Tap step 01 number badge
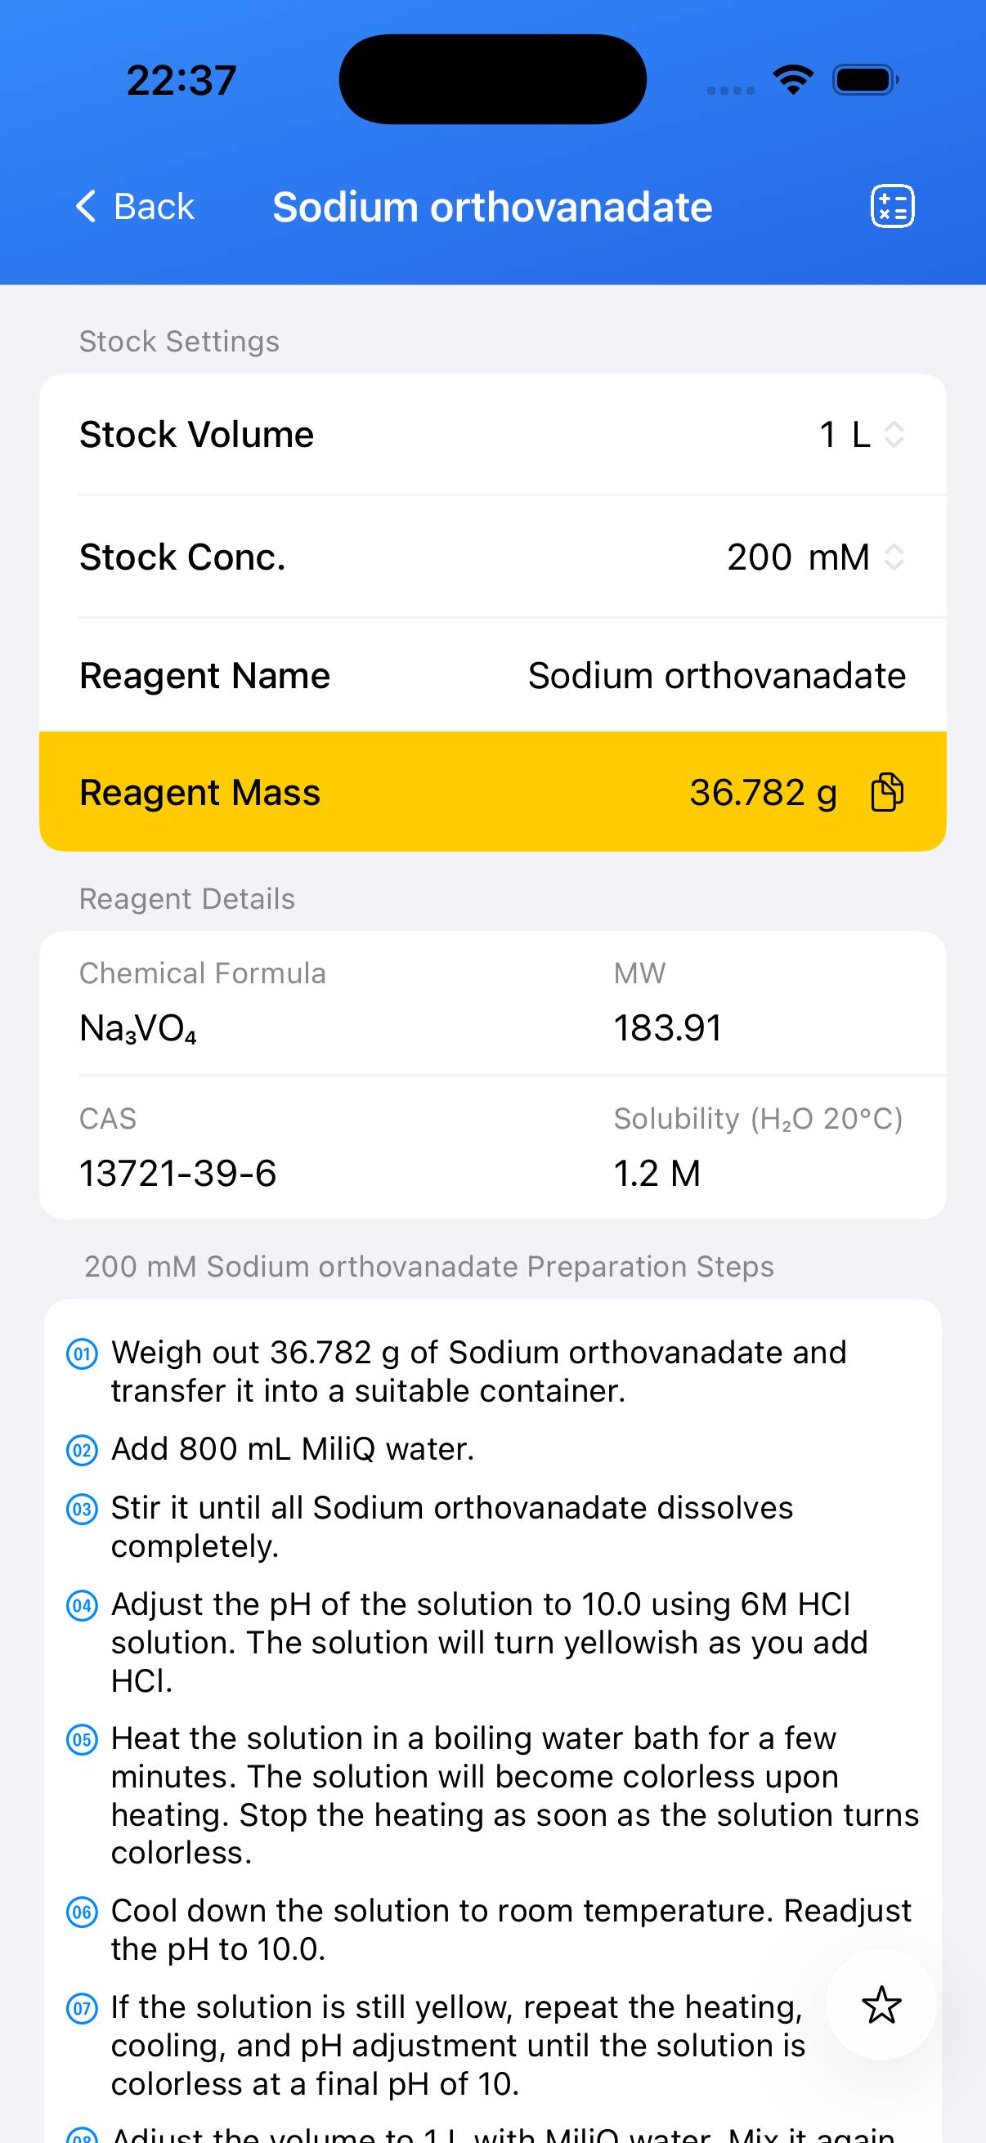The height and width of the screenshot is (2143, 986). (82, 1353)
